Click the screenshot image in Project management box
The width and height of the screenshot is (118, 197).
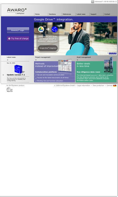pyautogui.click(x=65, y=65)
